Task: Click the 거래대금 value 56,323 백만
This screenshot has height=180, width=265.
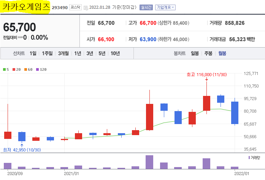Action: [x=242, y=40]
